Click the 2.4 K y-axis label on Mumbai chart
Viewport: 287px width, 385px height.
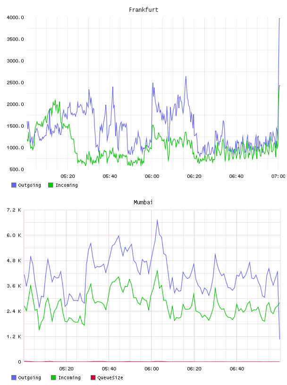tap(14, 311)
